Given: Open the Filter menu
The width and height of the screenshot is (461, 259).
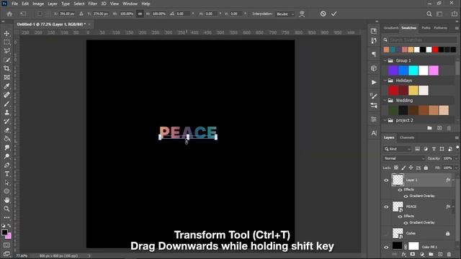Looking at the screenshot, I should 93,4.
